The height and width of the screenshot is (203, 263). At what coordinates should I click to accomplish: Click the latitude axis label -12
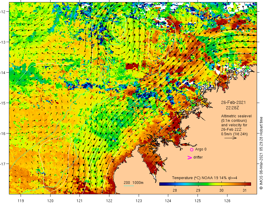click(x=3, y=12)
